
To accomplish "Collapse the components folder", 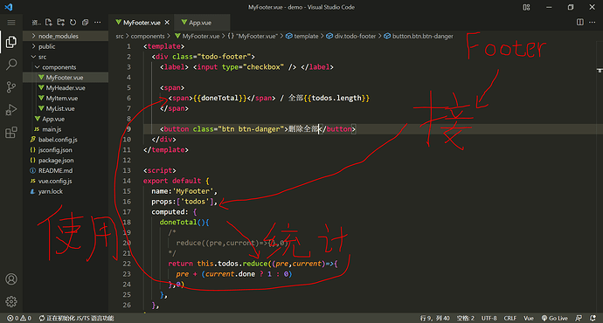I will click(x=59, y=67).
